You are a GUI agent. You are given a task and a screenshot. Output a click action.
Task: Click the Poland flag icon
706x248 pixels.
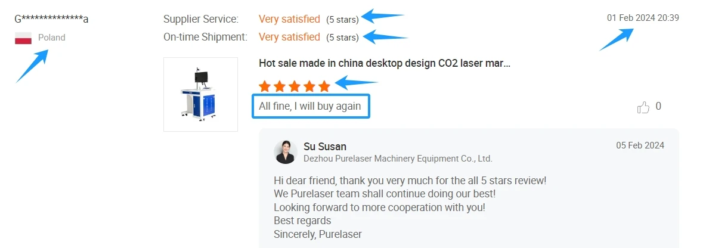pyautogui.click(x=23, y=38)
